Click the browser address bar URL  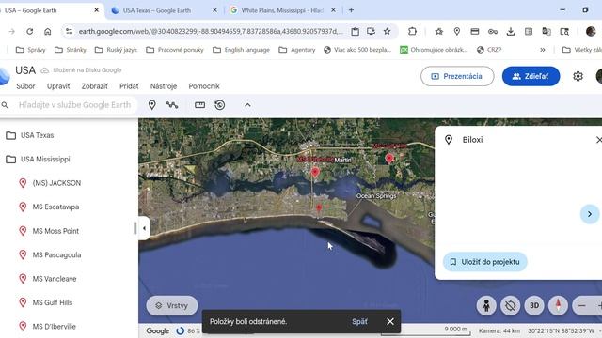click(211, 31)
